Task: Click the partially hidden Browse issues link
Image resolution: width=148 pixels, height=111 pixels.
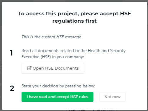Action: tap(105, 110)
